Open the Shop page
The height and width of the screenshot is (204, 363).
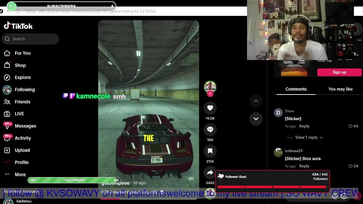[20, 65]
